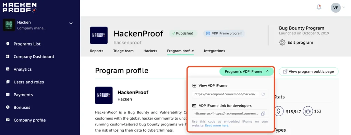Click the VDP iFrame program badge
This screenshot has width=351, height=135.
224,33
